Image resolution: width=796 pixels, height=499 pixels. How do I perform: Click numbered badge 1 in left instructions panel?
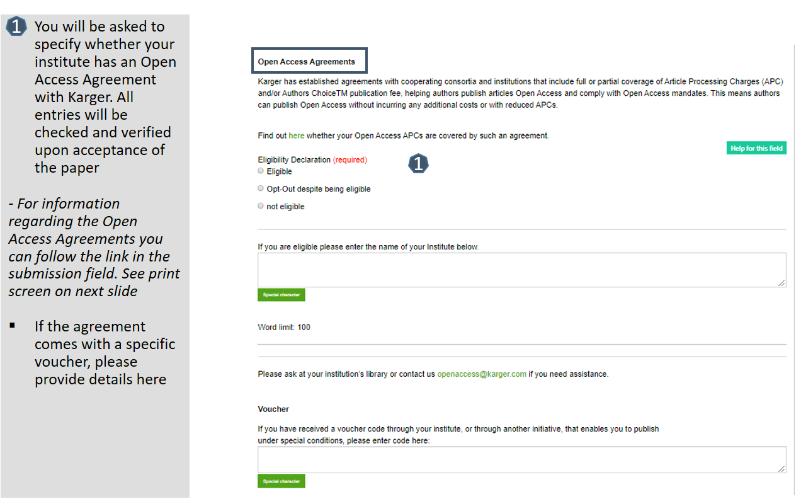(x=17, y=26)
